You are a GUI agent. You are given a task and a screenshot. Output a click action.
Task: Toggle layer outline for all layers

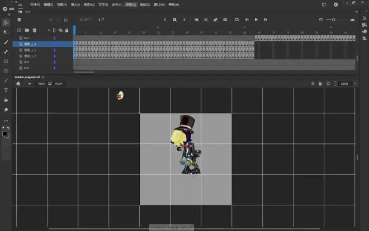pyautogui.click(x=54, y=30)
